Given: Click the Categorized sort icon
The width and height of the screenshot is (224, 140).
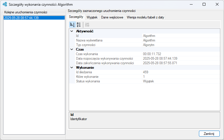Looking at the screenshot, I should tap(72, 25).
